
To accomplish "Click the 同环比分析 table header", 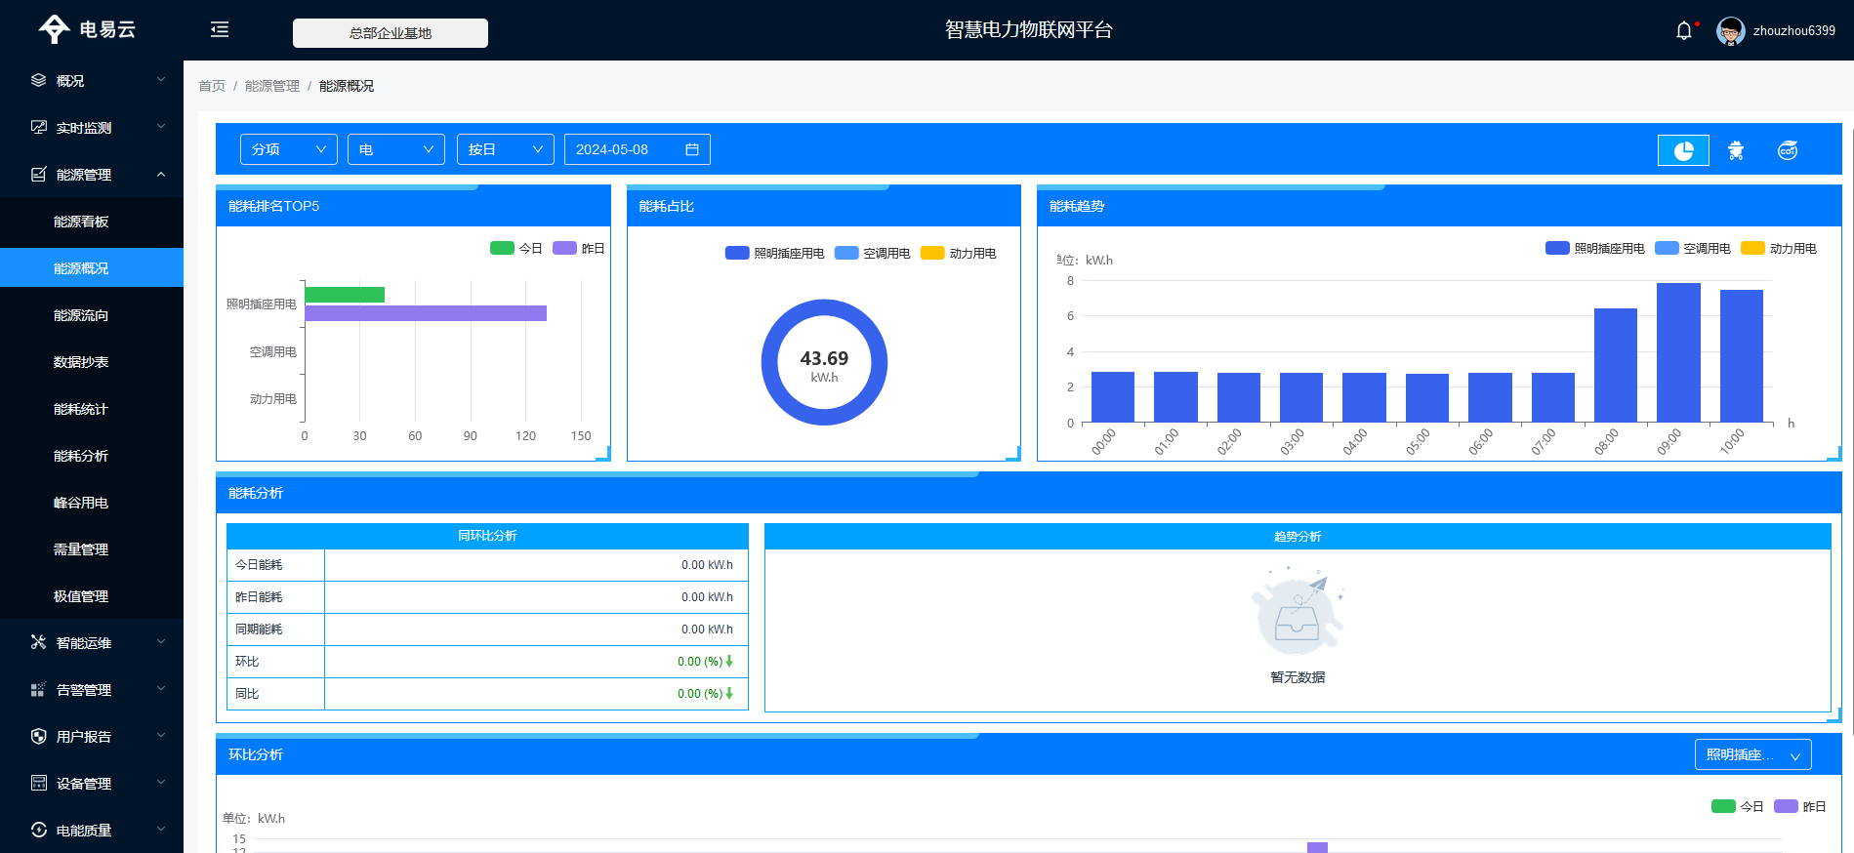I will pyautogui.click(x=487, y=536).
